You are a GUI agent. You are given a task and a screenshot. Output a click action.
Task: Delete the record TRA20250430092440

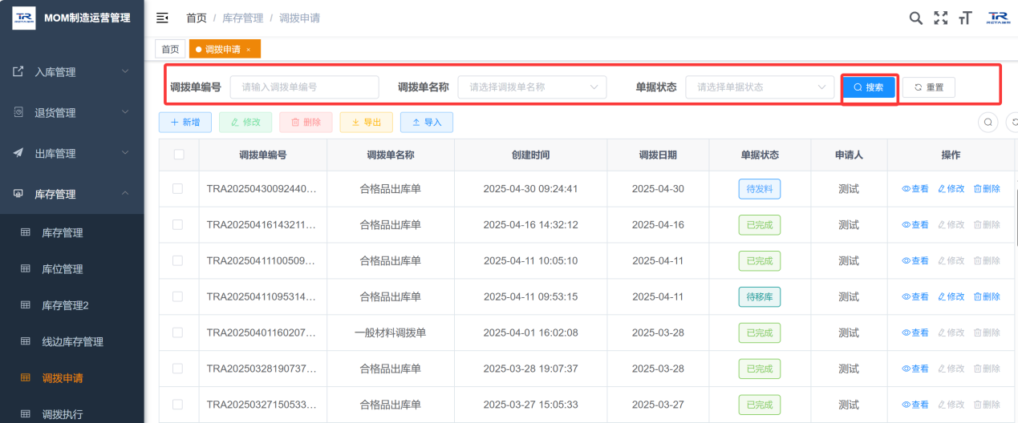tap(987, 189)
